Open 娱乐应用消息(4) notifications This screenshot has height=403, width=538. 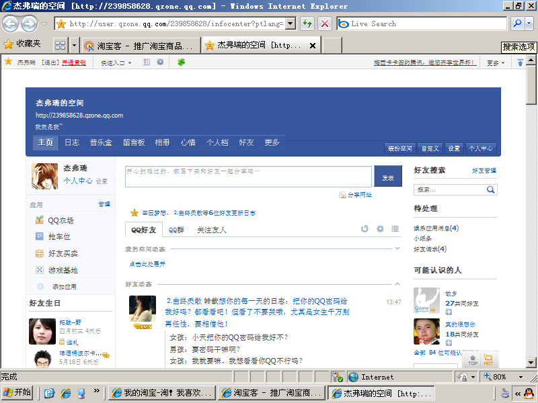coord(436,228)
